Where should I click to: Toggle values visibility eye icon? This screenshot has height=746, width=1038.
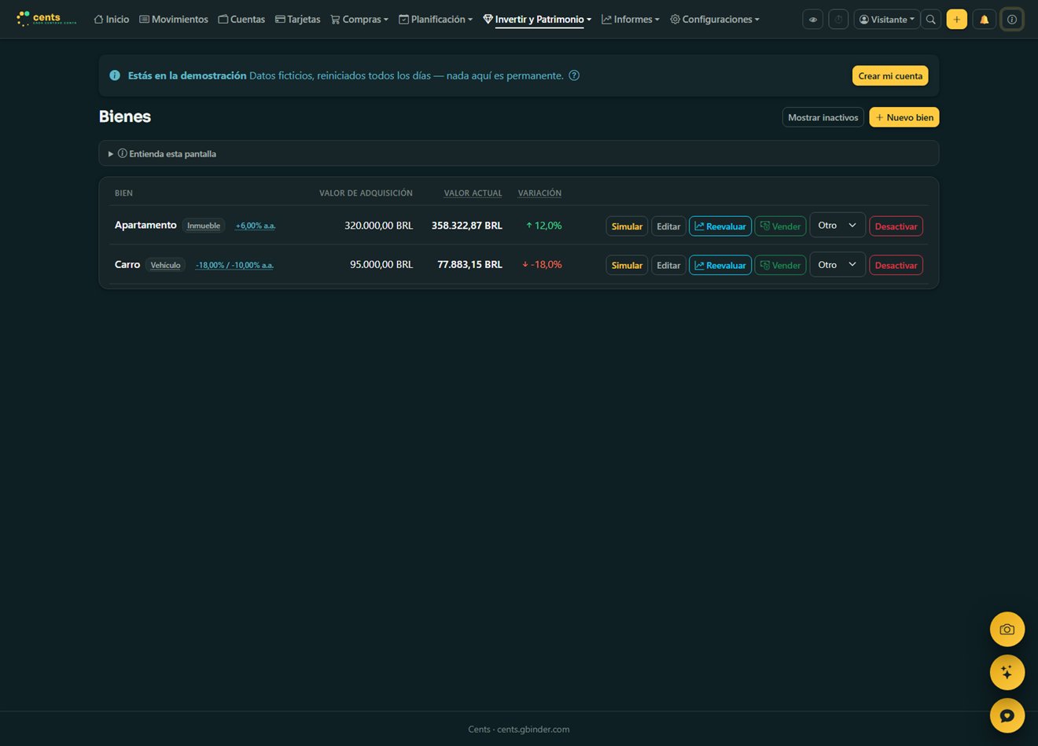tap(813, 20)
